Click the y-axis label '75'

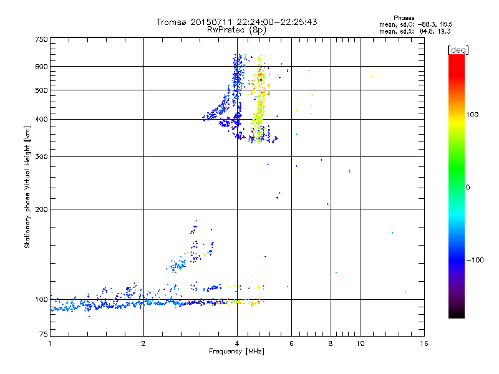pos(44,334)
